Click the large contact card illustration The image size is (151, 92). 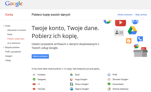[x=119, y=32]
